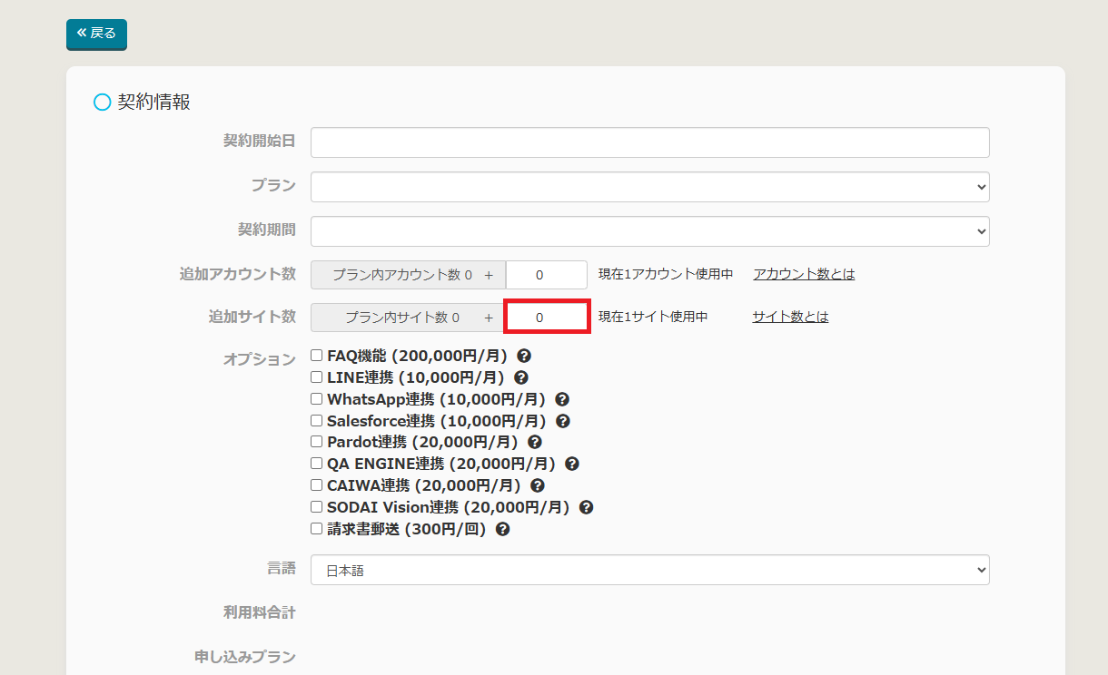1108x675 pixels.
Task: Click the 戻る back button
Action: coord(96,34)
